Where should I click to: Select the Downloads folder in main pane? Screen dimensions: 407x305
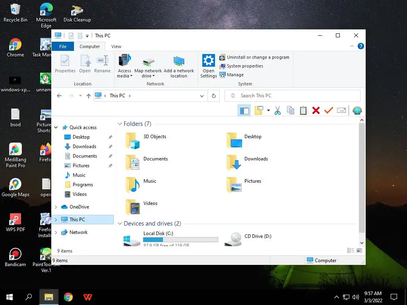[x=247, y=163]
